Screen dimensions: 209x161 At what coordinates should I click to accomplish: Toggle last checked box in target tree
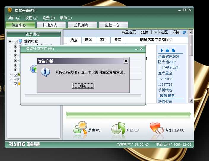16,84
